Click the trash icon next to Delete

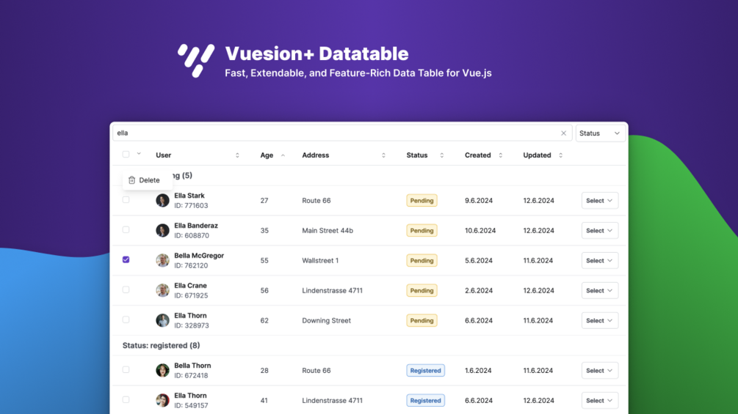coord(132,180)
